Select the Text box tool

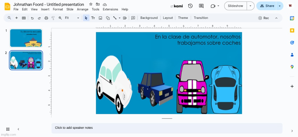click(x=93, y=18)
